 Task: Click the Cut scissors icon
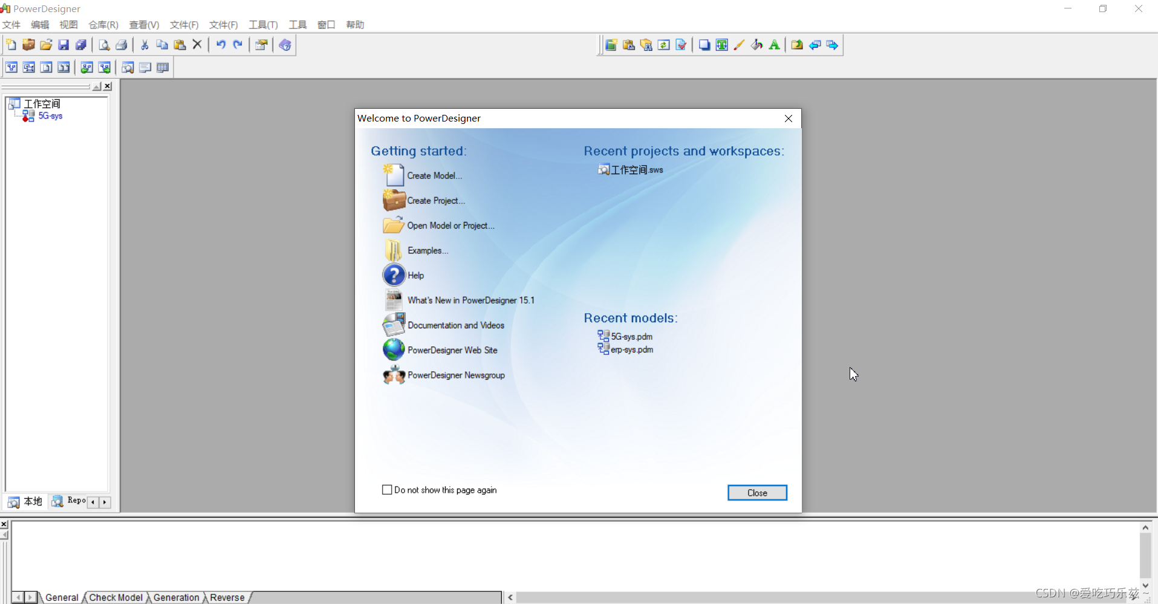[x=145, y=45]
